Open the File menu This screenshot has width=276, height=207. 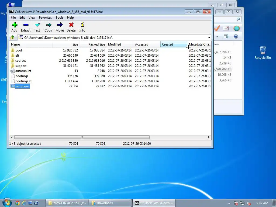pos(13,18)
